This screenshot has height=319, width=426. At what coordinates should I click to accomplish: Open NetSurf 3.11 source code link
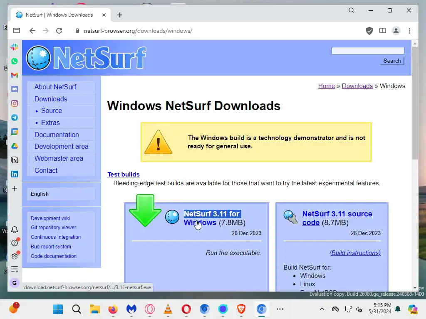click(337, 218)
